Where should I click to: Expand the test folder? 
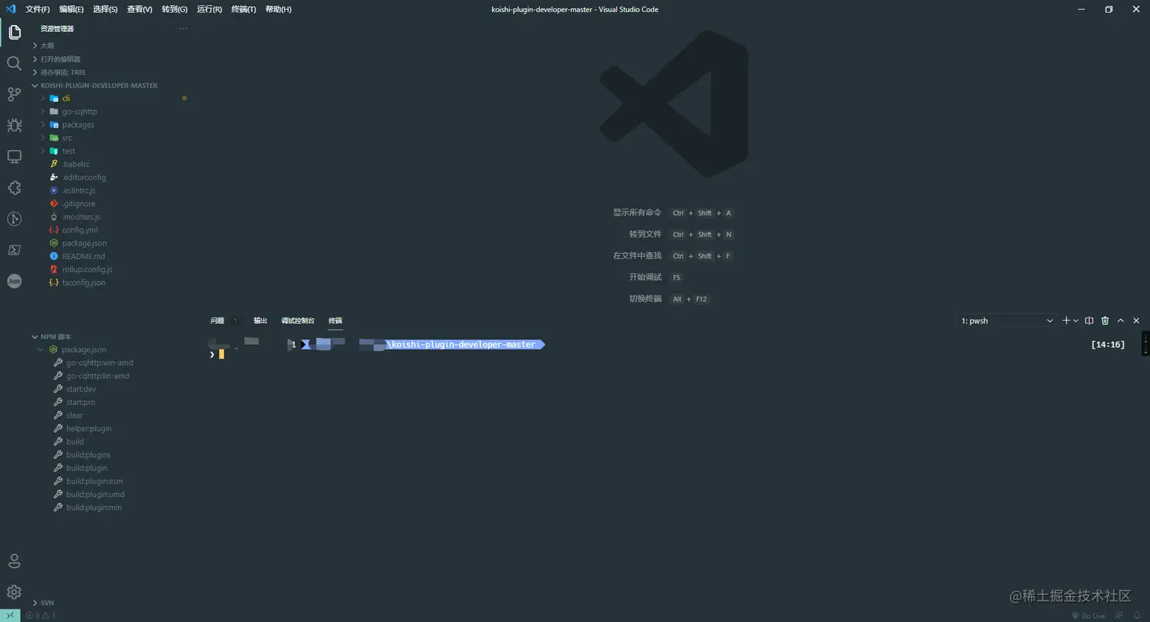point(68,151)
